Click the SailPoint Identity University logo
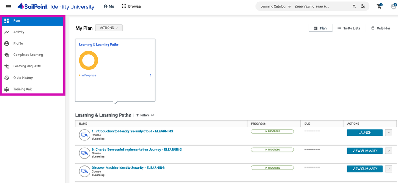This screenshot has width=398, height=183. point(56,6)
